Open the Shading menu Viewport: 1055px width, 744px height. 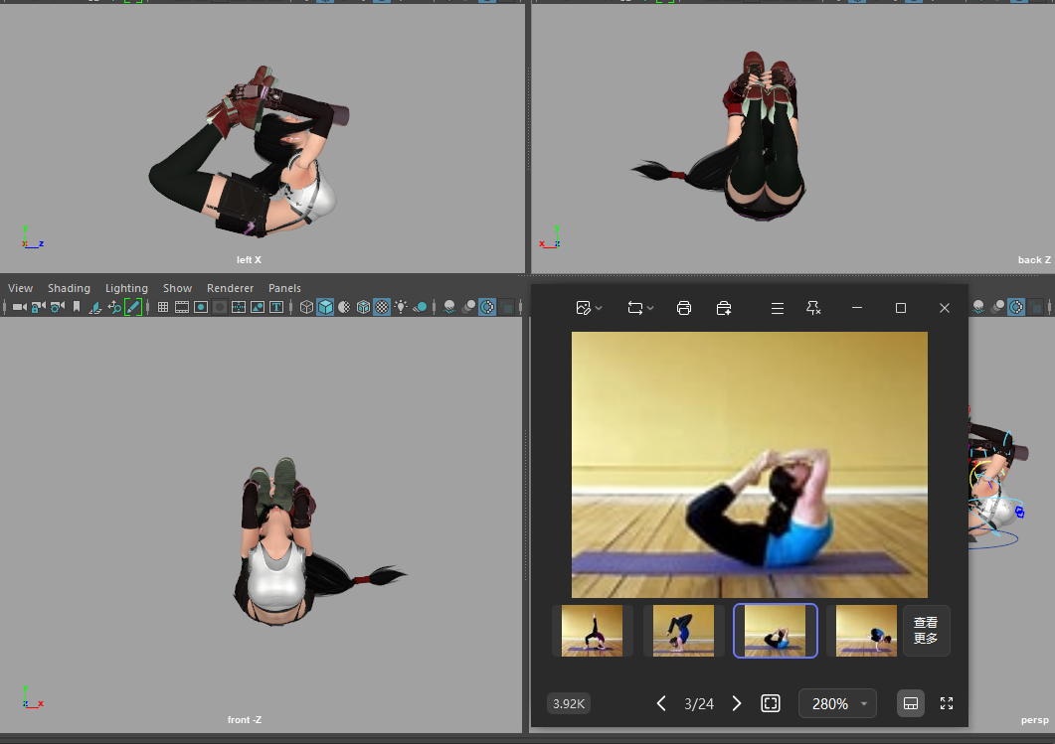pyautogui.click(x=69, y=288)
